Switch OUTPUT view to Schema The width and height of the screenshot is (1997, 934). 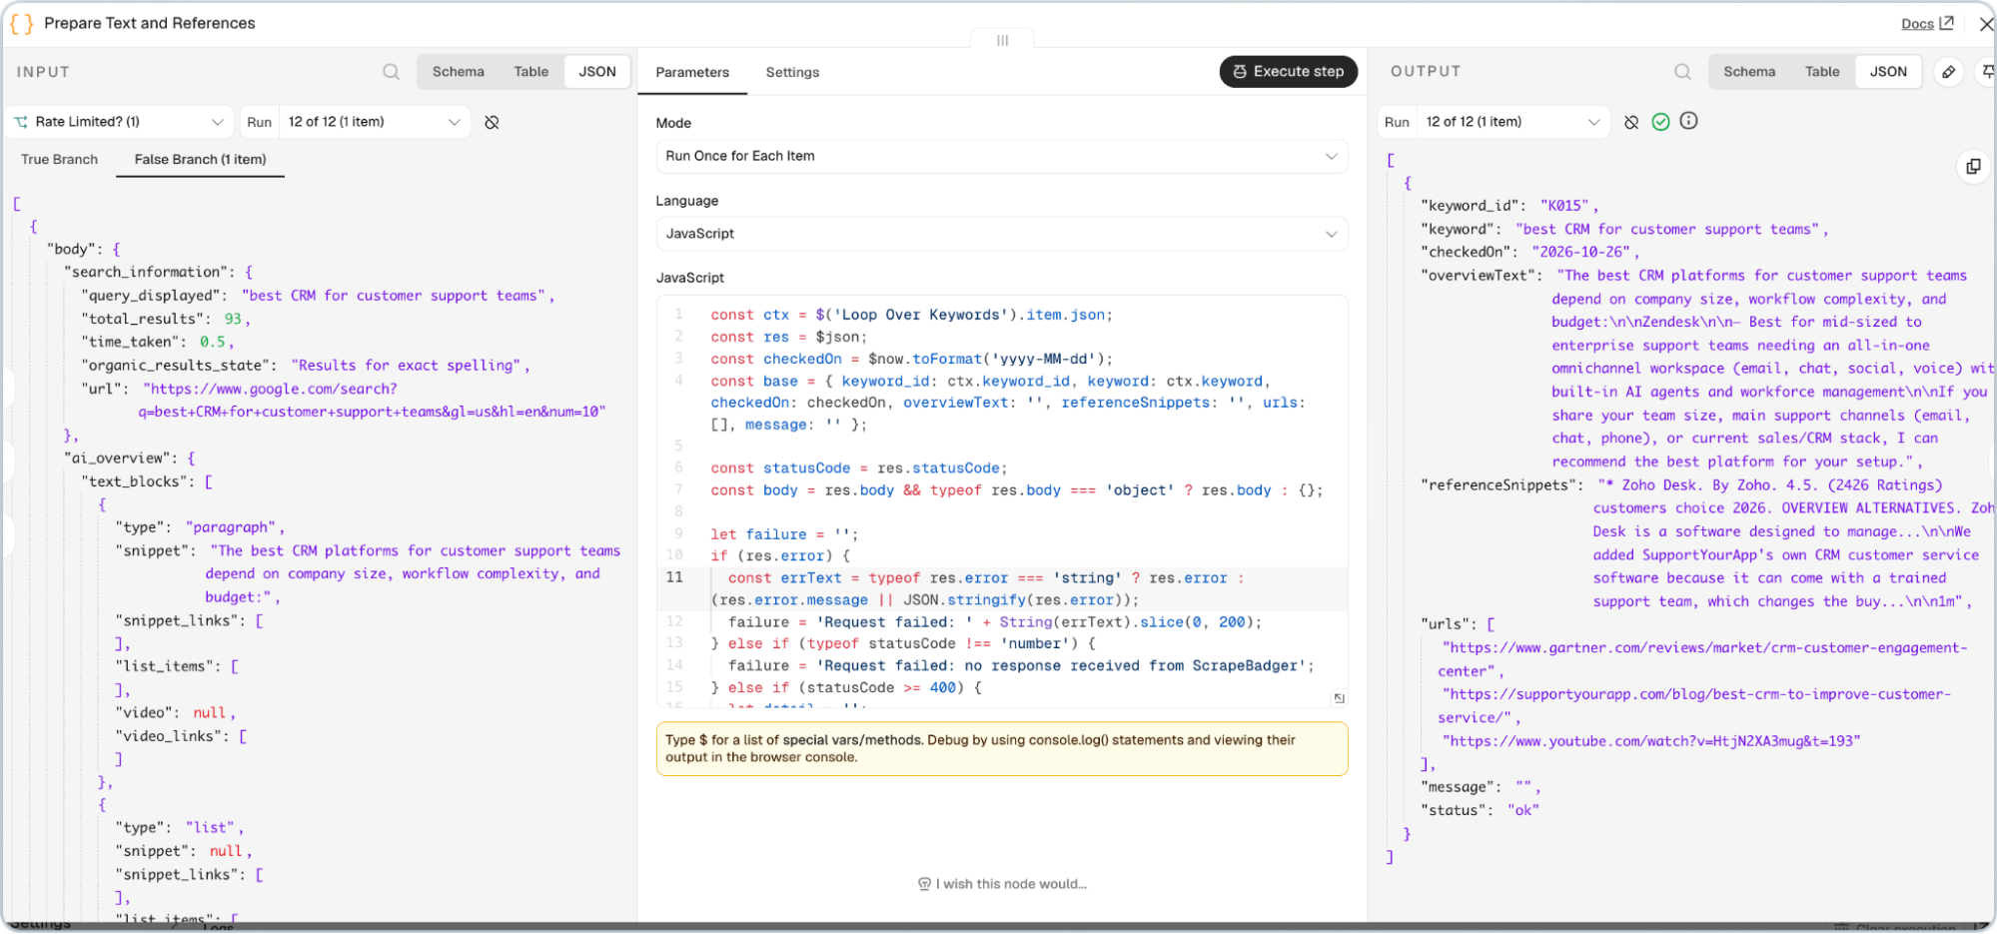point(1749,72)
